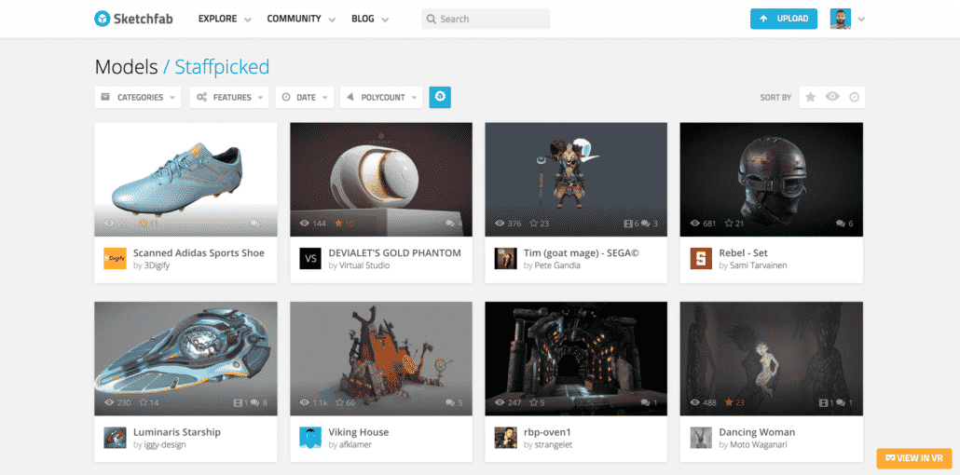Open author Virtual Studio profile link
Image resolution: width=960 pixels, height=475 pixels.
tap(364, 265)
